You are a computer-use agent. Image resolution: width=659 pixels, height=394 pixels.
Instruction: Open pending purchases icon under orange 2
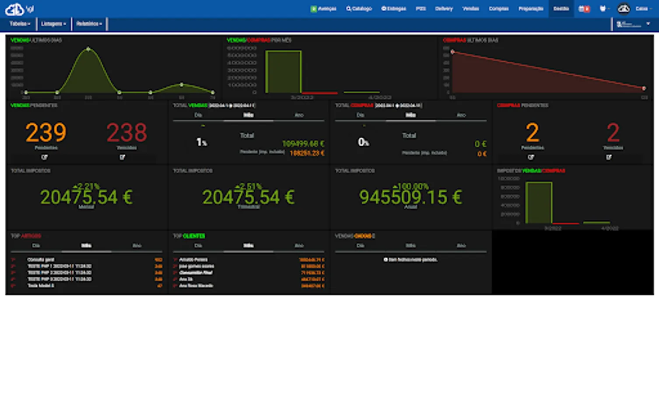(531, 157)
